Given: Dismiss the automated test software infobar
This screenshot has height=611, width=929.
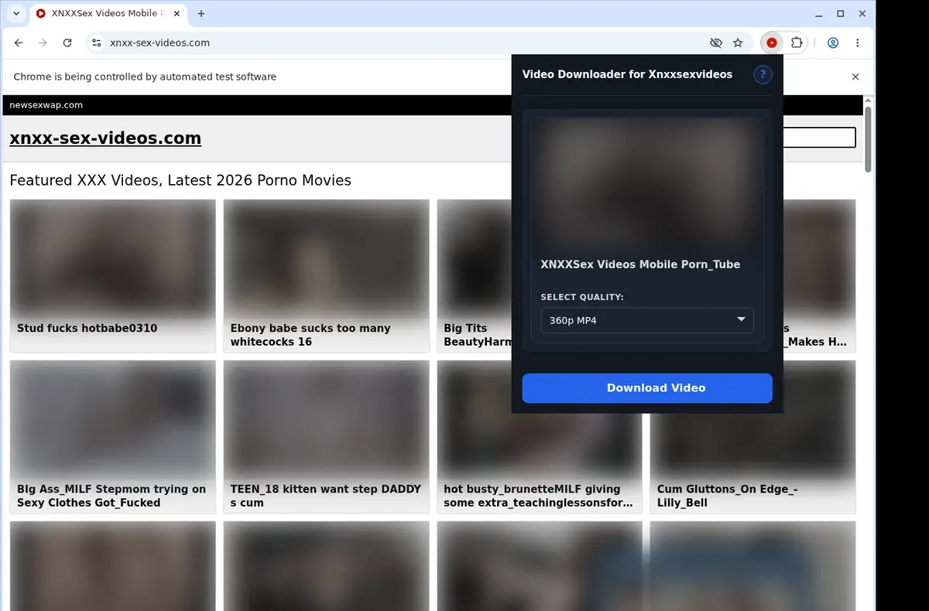Looking at the screenshot, I should [x=855, y=77].
